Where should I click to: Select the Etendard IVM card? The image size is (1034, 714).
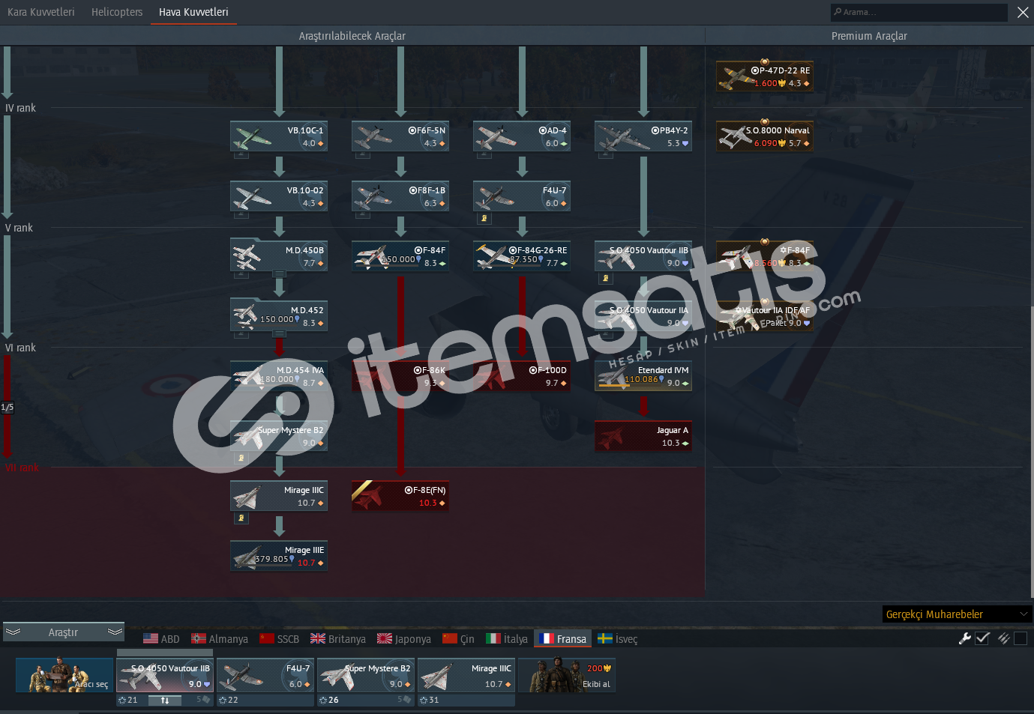(x=643, y=376)
